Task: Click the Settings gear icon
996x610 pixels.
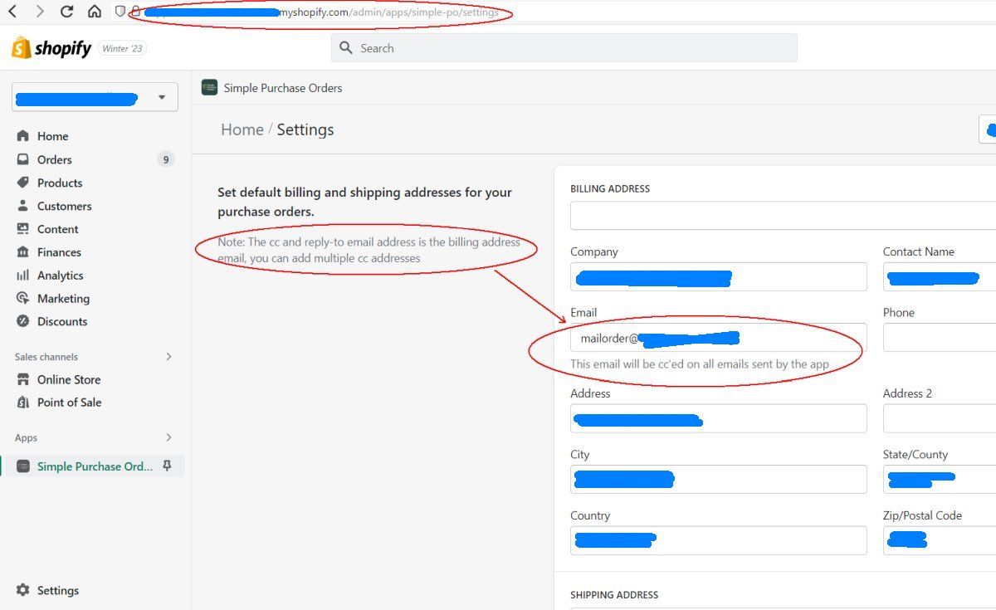Action: (22, 591)
